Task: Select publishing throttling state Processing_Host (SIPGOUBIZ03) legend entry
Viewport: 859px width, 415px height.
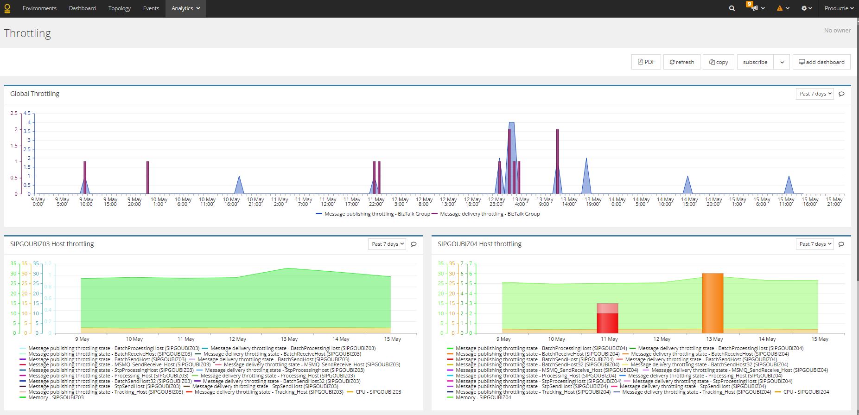Action: pyautogui.click(x=104, y=376)
